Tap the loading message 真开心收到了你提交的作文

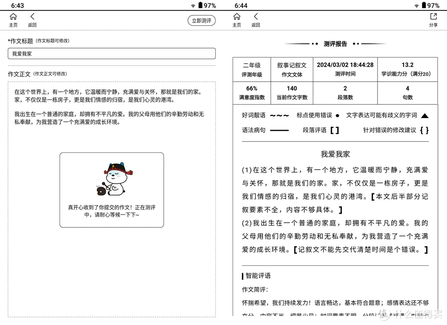(x=111, y=211)
